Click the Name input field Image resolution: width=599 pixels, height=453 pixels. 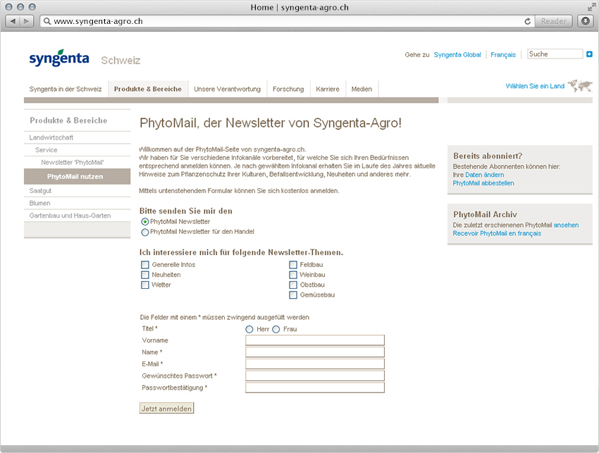point(315,352)
